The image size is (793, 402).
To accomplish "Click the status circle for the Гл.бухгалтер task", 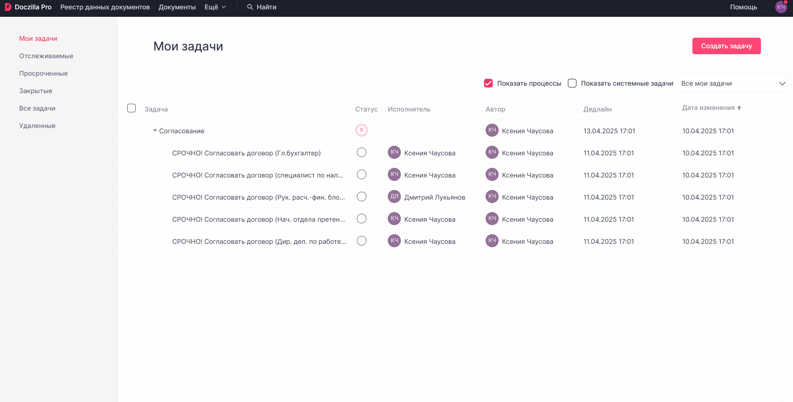I will pos(361,152).
